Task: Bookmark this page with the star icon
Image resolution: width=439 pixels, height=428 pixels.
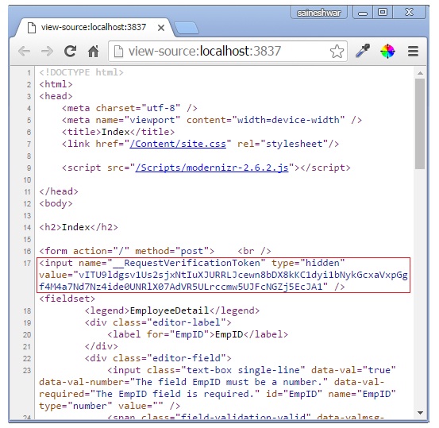Action: [x=337, y=52]
